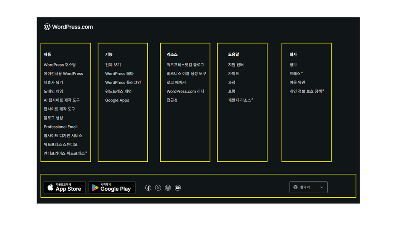This screenshot has width=409, height=230.
Task: Click the 워드프레스 스튜디오 link
Action: (60, 144)
